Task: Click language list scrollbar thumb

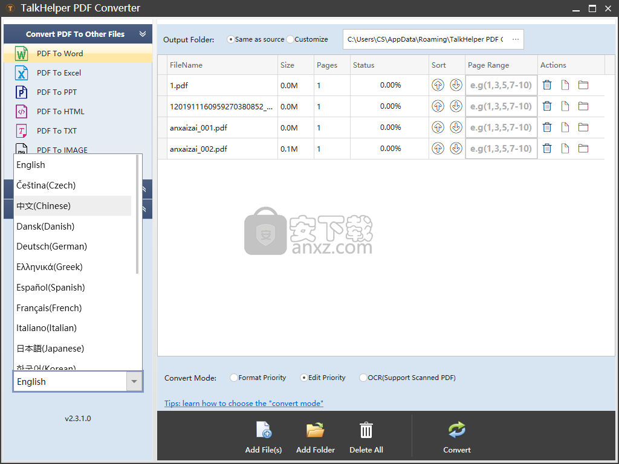Action: [x=137, y=214]
